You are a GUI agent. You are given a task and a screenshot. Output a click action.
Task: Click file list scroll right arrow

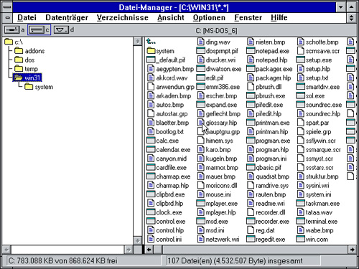coord(352,250)
